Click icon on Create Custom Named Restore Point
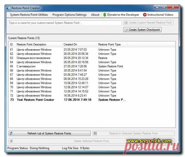The height and width of the screenshot is (157, 185). tap(126, 23)
